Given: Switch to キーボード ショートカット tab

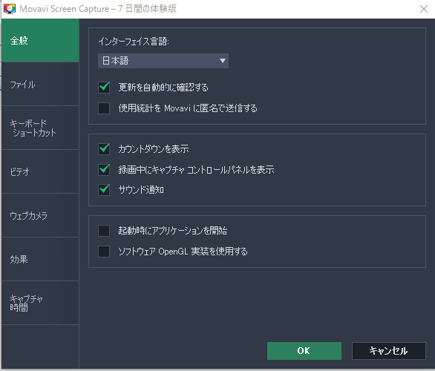Looking at the screenshot, I should [40, 128].
